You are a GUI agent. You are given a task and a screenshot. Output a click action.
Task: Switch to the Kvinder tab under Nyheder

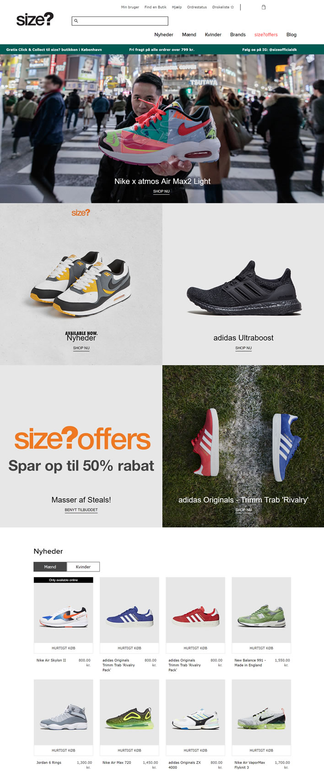pos(83,567)
